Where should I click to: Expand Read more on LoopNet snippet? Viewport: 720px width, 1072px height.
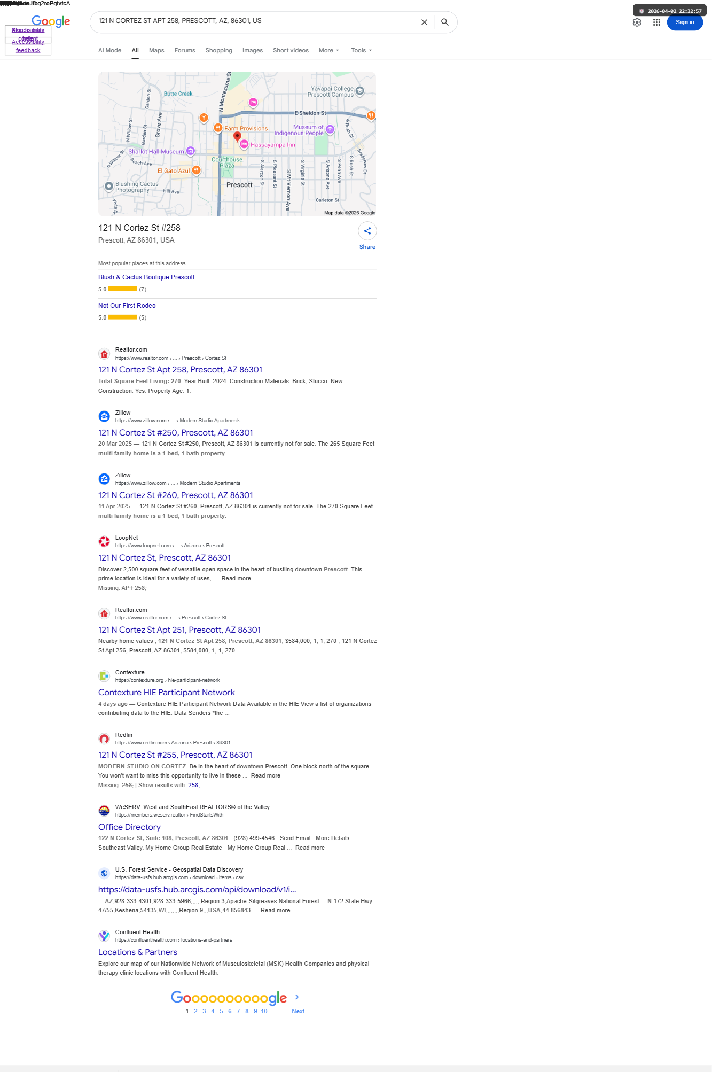236,578
